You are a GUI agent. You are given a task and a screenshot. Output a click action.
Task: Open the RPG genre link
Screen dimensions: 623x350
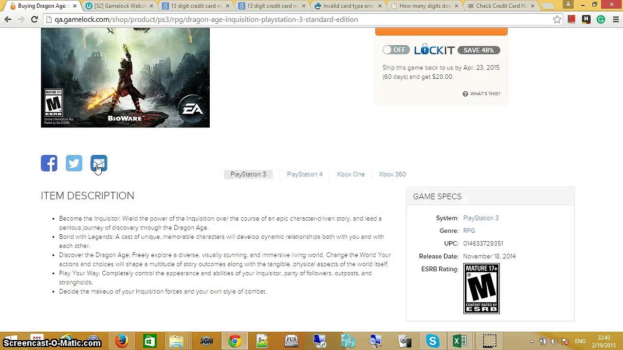coord(469,231)
